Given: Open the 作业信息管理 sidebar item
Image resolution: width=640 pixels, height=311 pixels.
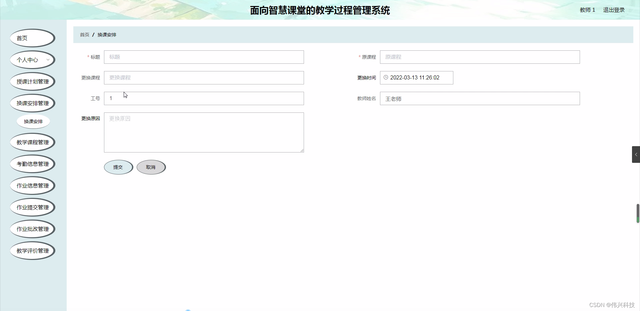Looking at the screenshot, I should pos(32,185).
